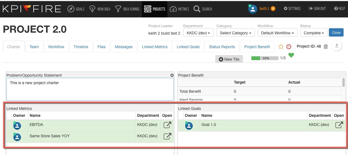348x155 pixels.
Task: Toggle the favorite star for this project
Action: 281,47
